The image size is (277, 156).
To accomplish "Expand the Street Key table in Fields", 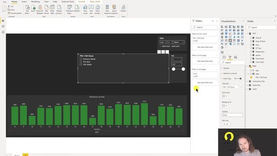I will point(247,85).
